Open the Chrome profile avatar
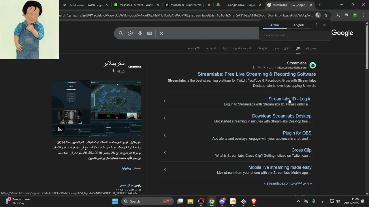 (355, 15)
